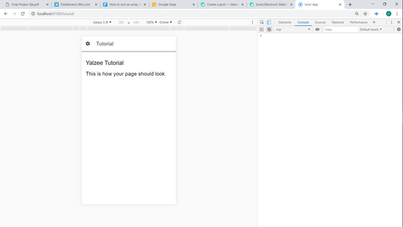Click the console prompt arrow line
403x227 pixels.
[x=261, y=36]
